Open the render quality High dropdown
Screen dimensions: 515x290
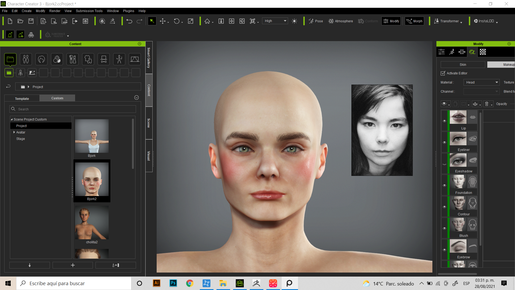point(275,21)
